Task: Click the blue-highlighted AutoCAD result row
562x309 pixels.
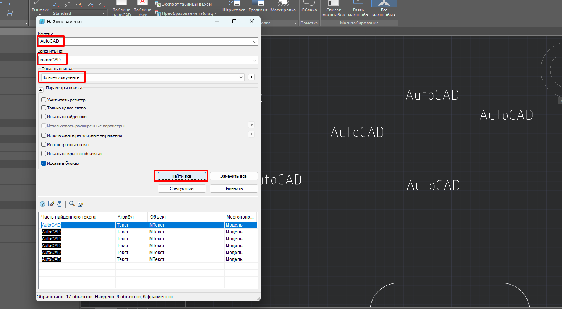Action: [x=148, y=225]
